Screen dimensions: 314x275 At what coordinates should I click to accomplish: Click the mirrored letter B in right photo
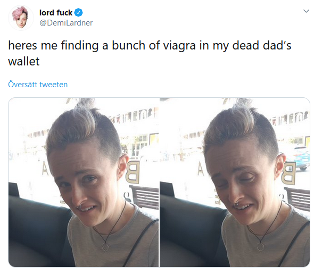tap(288, 173)
